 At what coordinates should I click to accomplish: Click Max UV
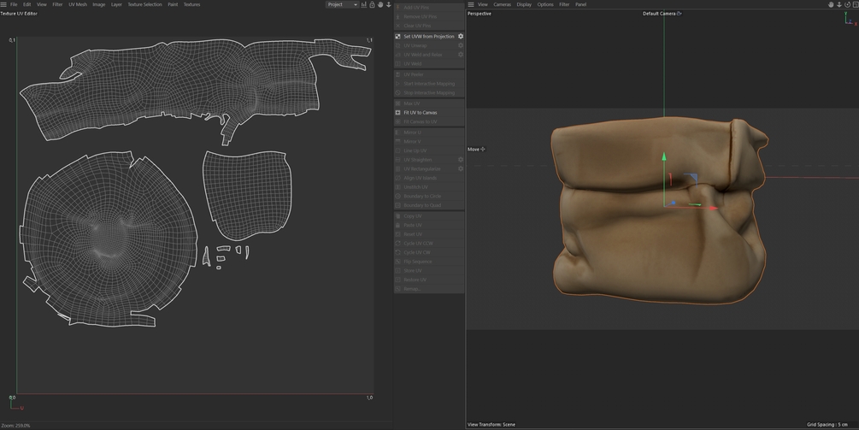tap(429, 103)
